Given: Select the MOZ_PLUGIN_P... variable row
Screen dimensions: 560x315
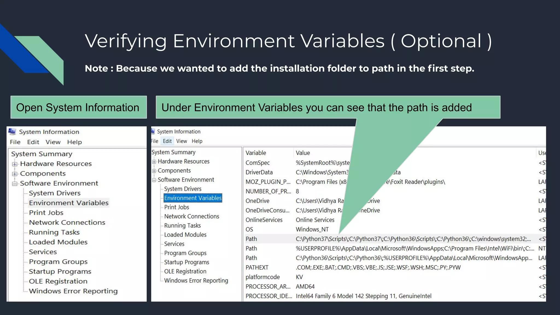Looking at the screenshot, I should click(x=394, y=182).
